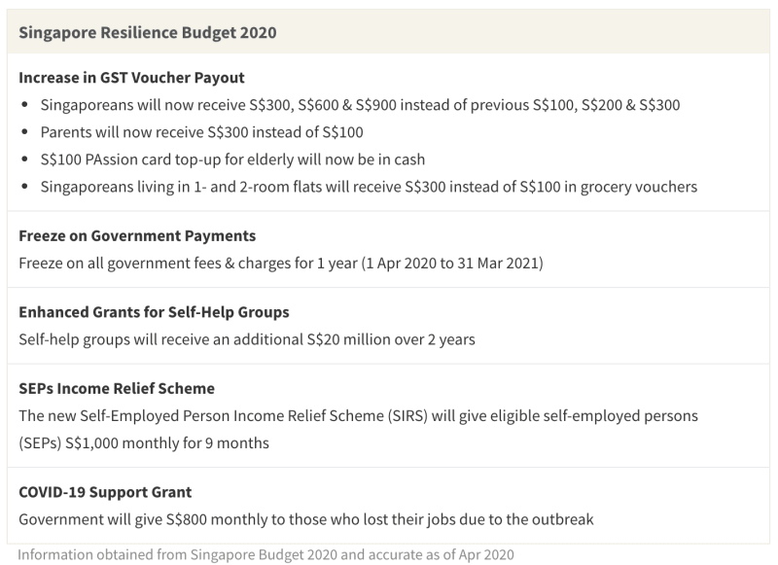This screenshot has height=565, width=778.
Task: Select the S$800 monthly job loss support sentence
Action: point(305,519)
